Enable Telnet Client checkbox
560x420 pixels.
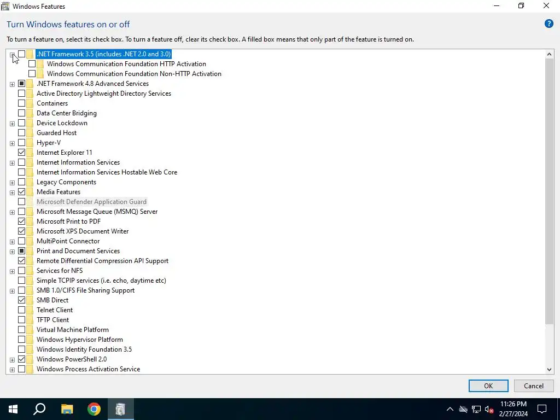coord(22,310)
